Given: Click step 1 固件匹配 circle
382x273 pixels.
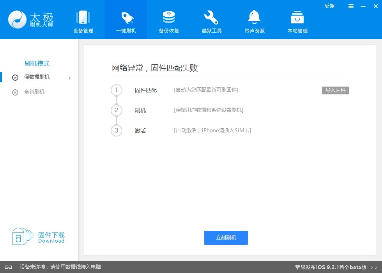Looking at the screenshot, I should 116,90.
